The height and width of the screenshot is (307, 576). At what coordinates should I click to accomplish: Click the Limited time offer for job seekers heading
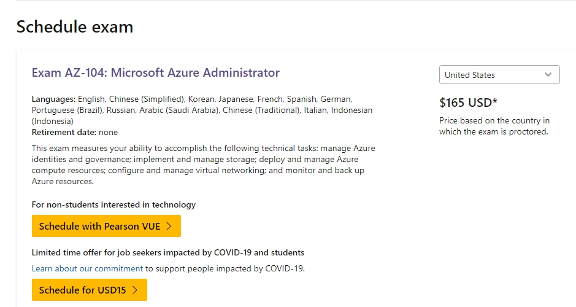tap(167, 252)
